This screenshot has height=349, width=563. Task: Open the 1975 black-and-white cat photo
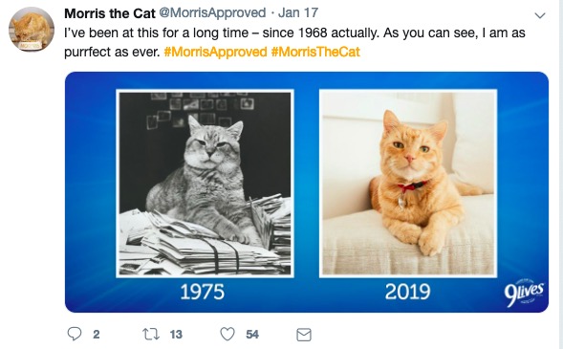click(x=205, y=184)
